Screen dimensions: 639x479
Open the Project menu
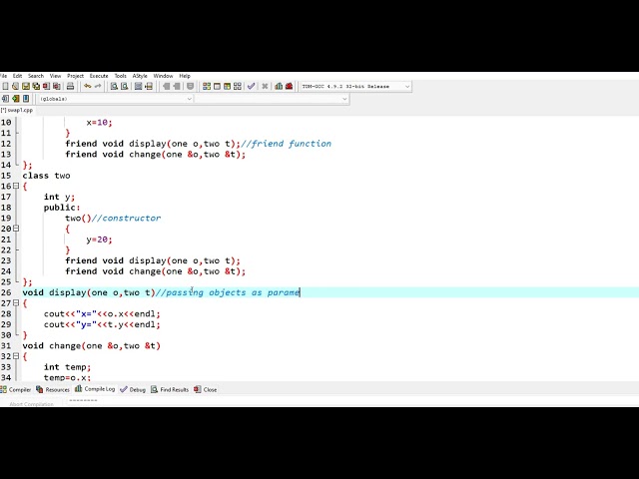(76, 76)
